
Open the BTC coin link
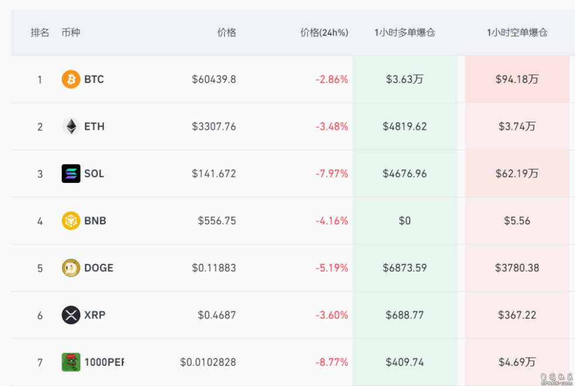pos(94,80)
